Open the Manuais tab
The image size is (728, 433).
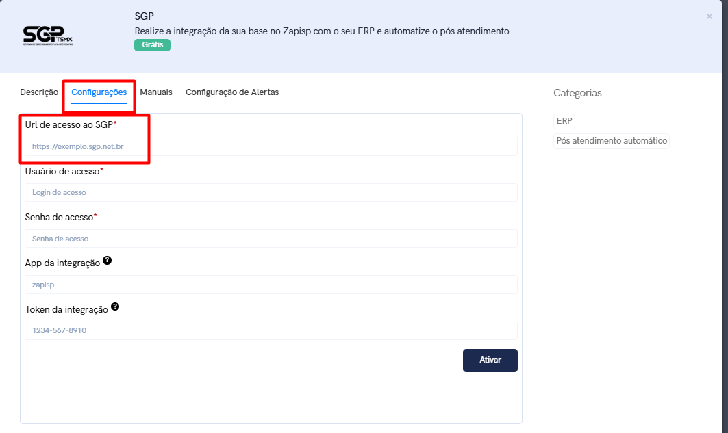pos(156,92)
